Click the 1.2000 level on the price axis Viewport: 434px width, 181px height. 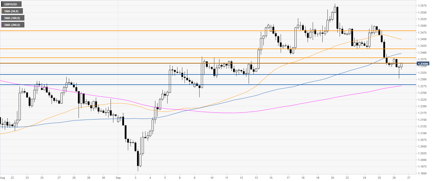422,160
